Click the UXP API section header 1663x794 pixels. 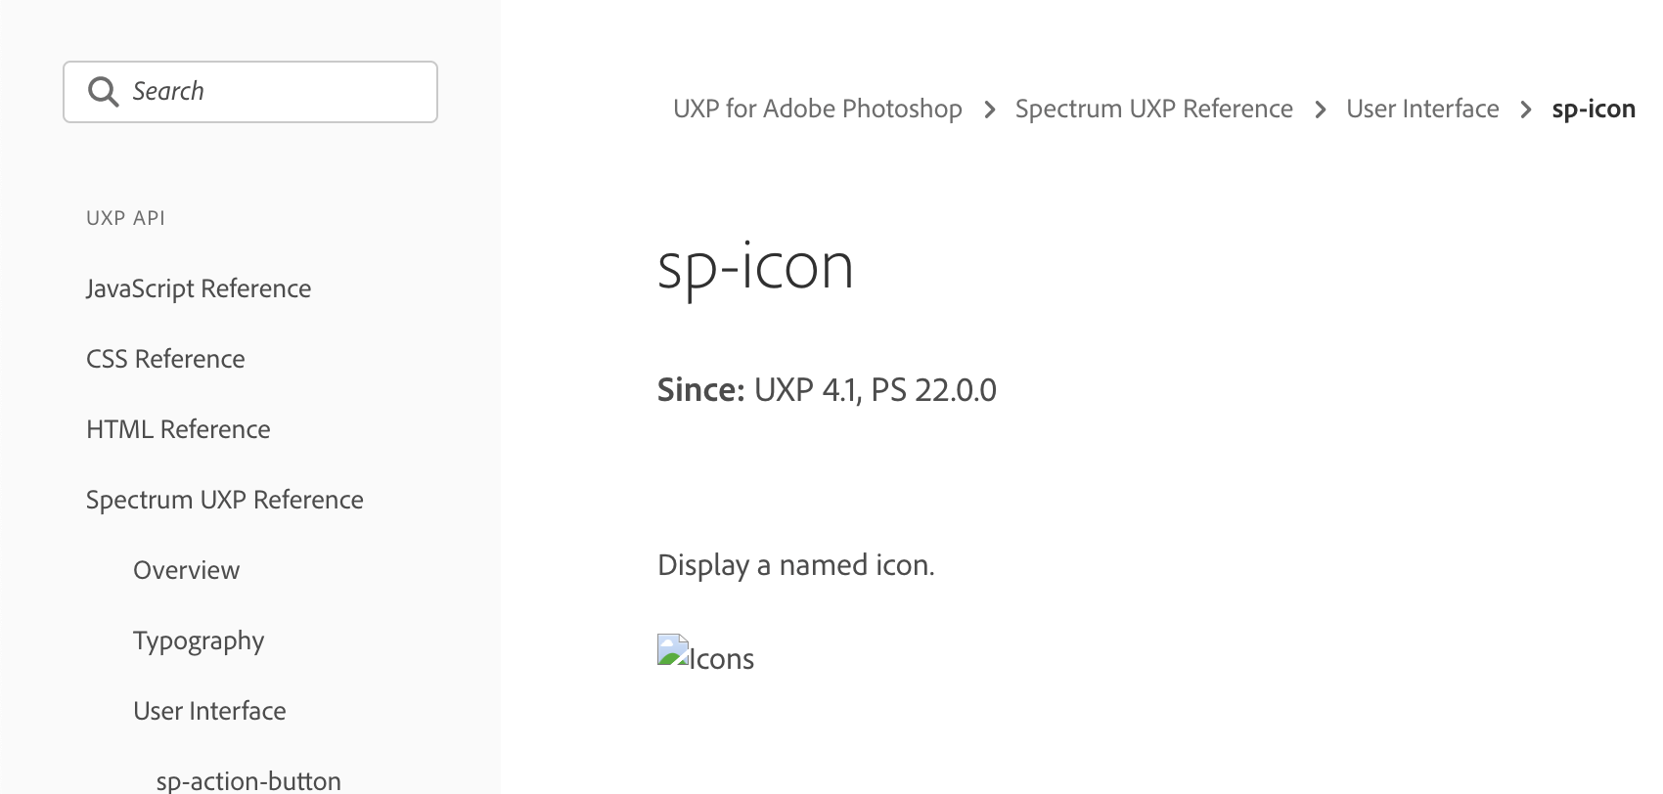[x=125, y=218]
